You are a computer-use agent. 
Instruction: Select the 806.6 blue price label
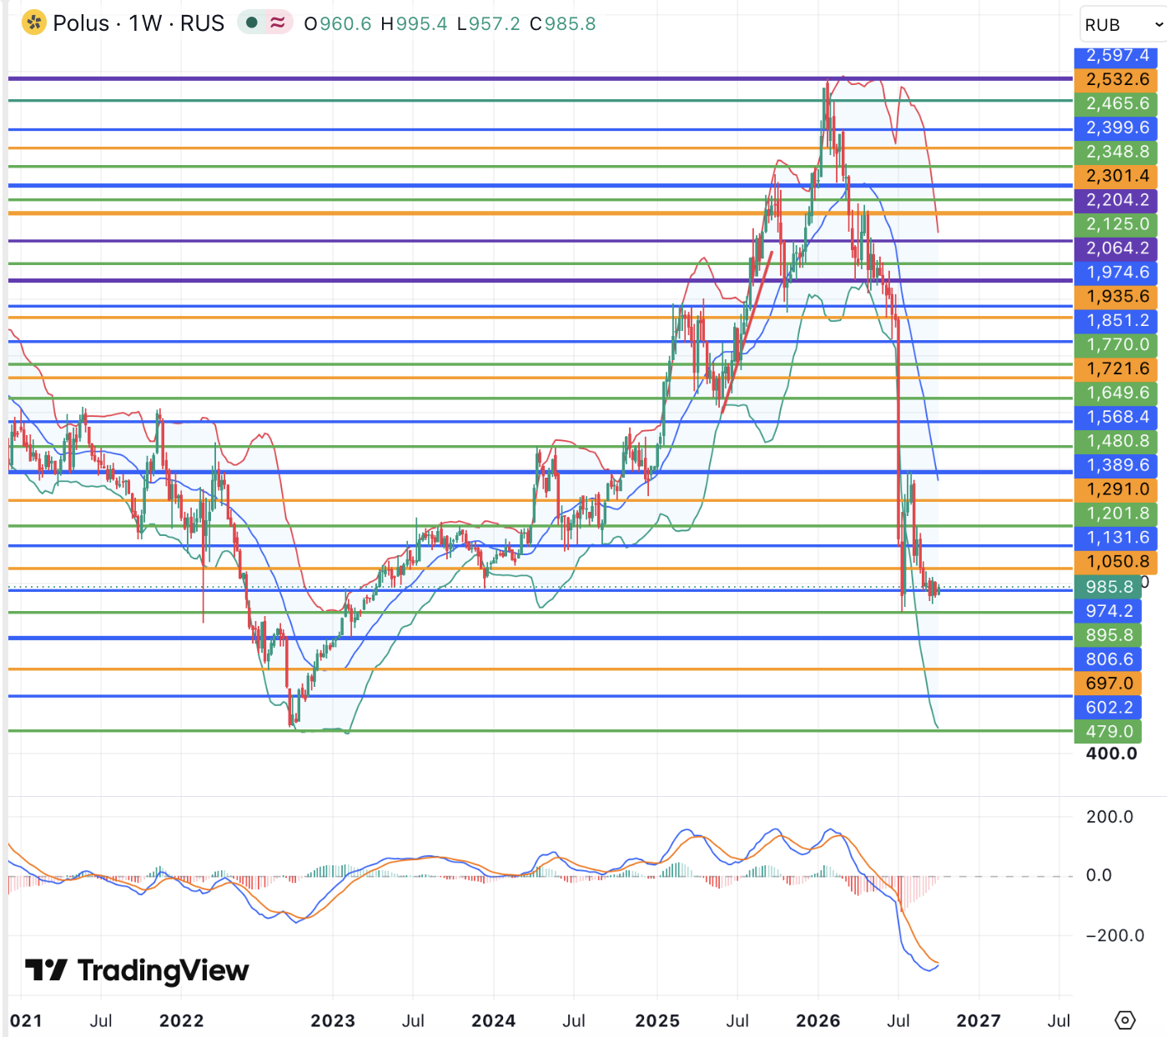point(1109,659)
